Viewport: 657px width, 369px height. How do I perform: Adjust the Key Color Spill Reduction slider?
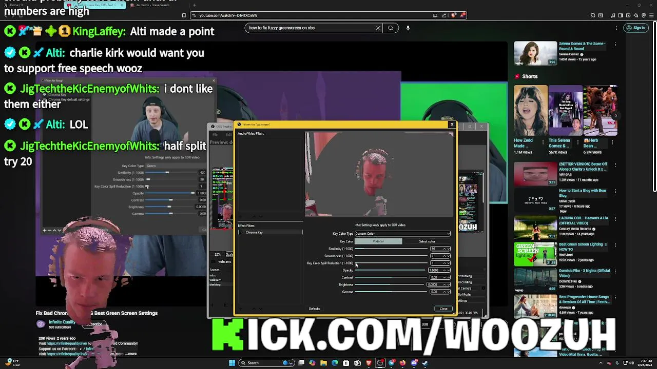pos(391,263)
